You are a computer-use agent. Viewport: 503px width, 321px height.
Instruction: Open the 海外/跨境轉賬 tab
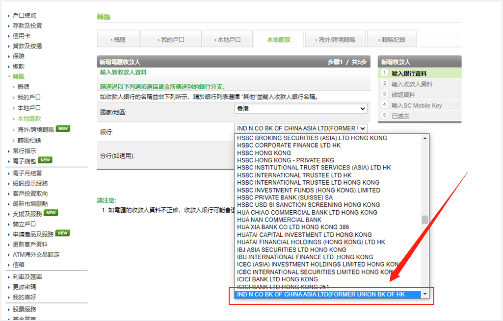point(336,39)
